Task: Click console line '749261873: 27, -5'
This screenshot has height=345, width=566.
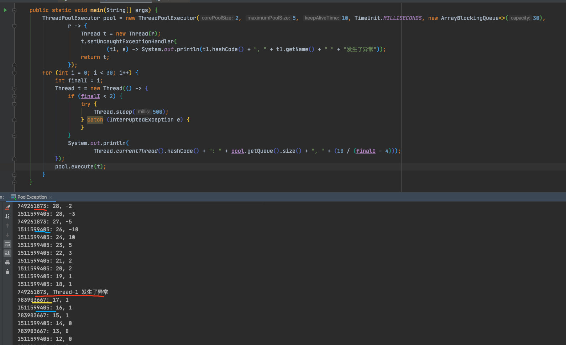Action: [44, 222]
